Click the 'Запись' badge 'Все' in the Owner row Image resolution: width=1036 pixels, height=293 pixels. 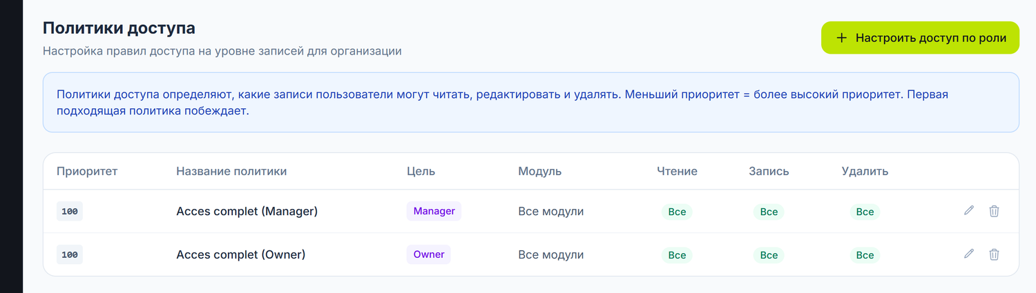coord(769,255)
